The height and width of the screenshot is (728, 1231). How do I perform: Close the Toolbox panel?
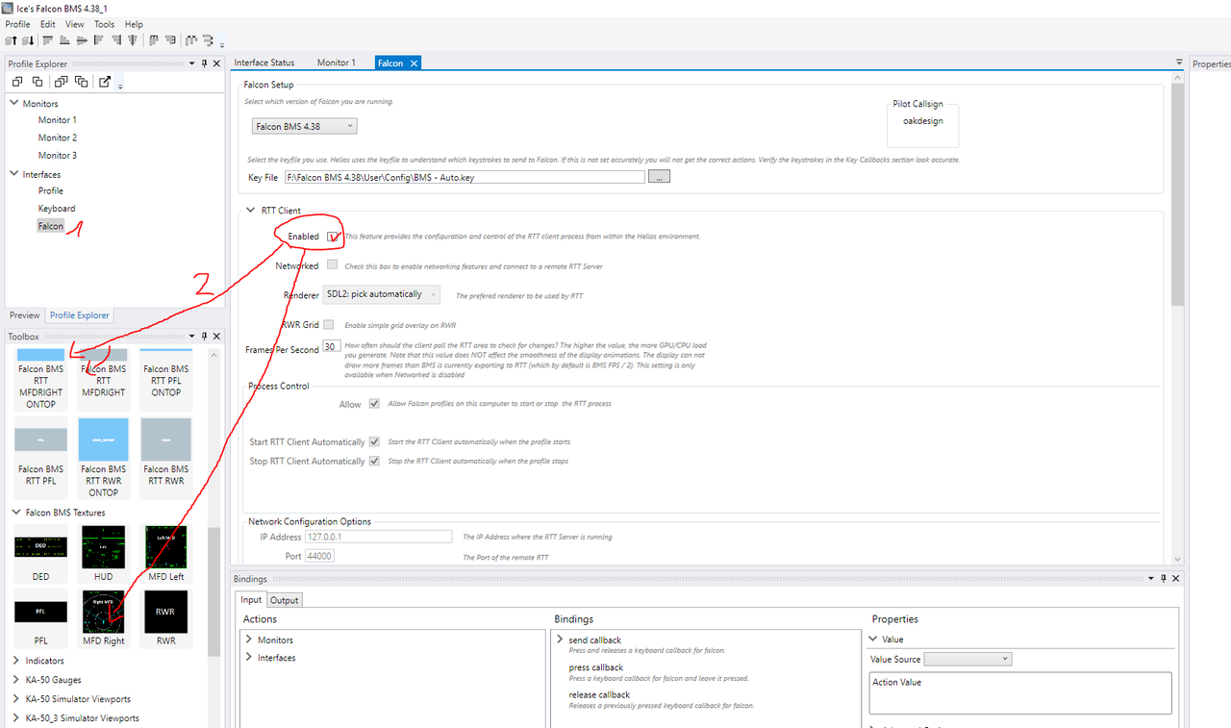[216, 337]
